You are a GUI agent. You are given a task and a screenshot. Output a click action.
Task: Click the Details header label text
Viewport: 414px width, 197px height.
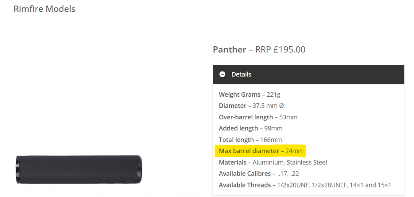[241, 75]
